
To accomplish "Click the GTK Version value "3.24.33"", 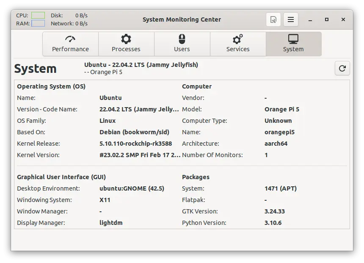I will (275, 211).
